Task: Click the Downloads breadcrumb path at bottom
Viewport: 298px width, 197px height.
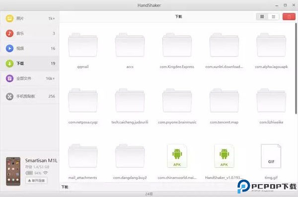Action: pyautogui.click(x=65, y=187)
